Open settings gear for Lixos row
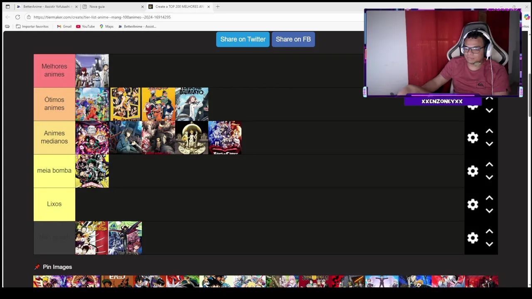Screen dimensions: 532x299 coord(473,204)
